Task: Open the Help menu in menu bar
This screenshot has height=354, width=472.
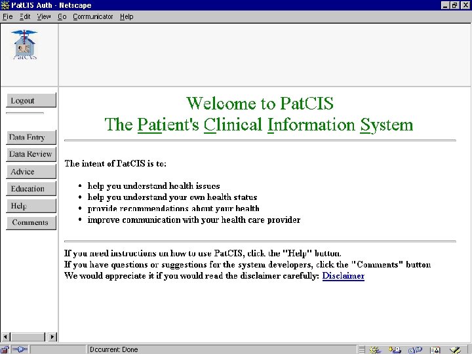Action: tap(127, 16)
